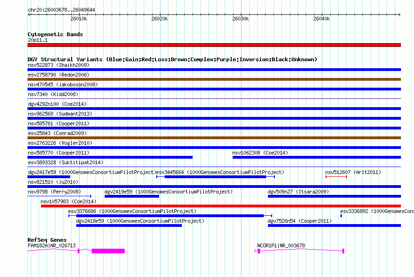Select the nsv9798 (Perry2008) thin feature
414x277 pixels.
click(59, 196)
